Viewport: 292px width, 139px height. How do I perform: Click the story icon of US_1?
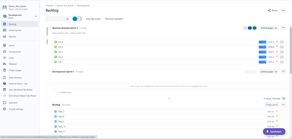(56, 62)
